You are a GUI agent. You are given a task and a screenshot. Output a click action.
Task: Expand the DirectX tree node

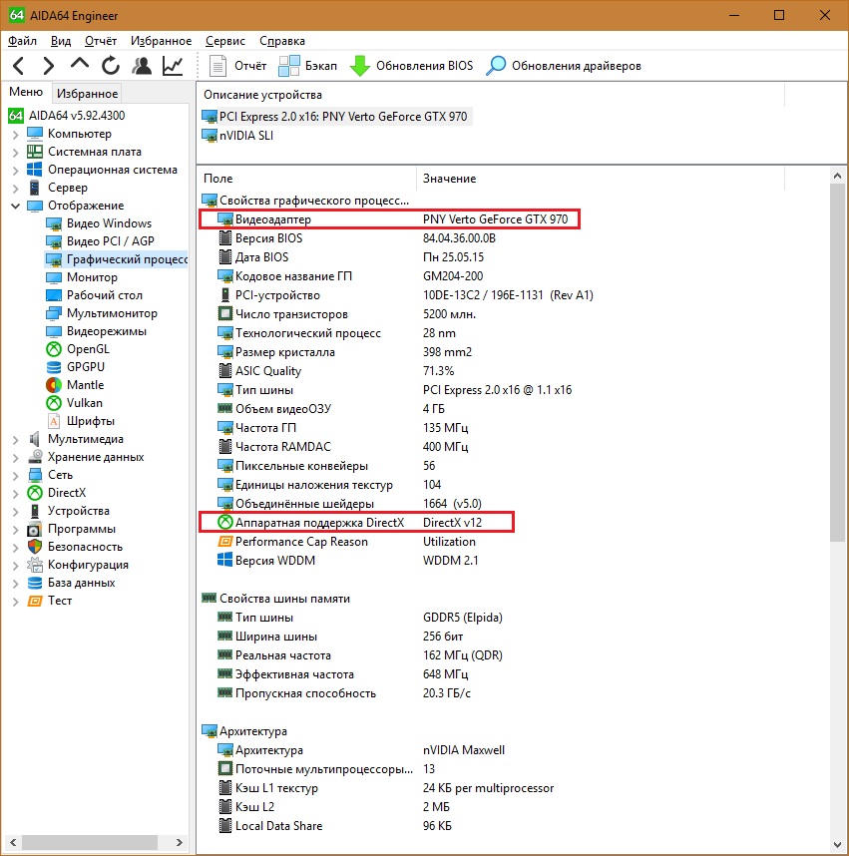coord(15,494)
